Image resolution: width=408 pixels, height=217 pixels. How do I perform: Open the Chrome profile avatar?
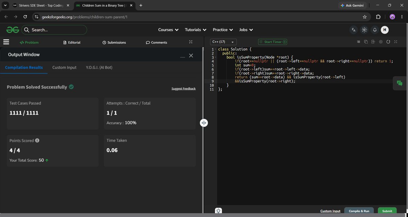click(392, 17)
